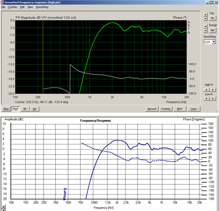Toggle B/W color mode button
This screenshot has height=211, width=219.
pyautogui.click(x=180, y=109)
